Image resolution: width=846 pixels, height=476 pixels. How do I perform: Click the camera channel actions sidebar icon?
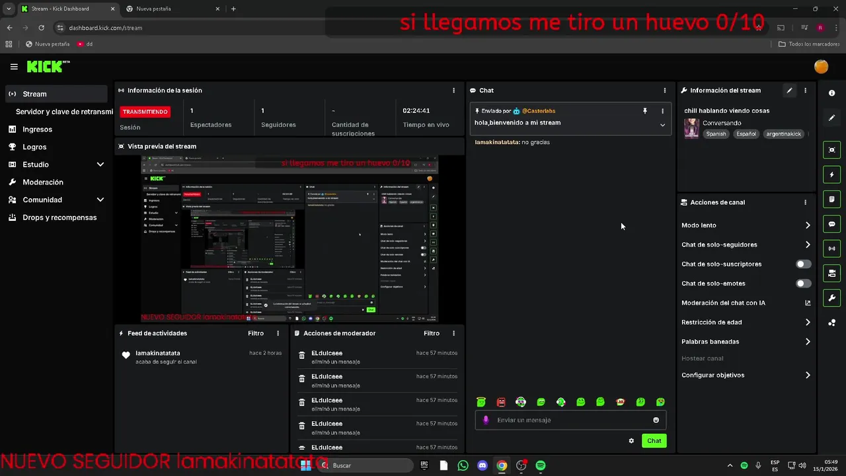tap(832, 273)
